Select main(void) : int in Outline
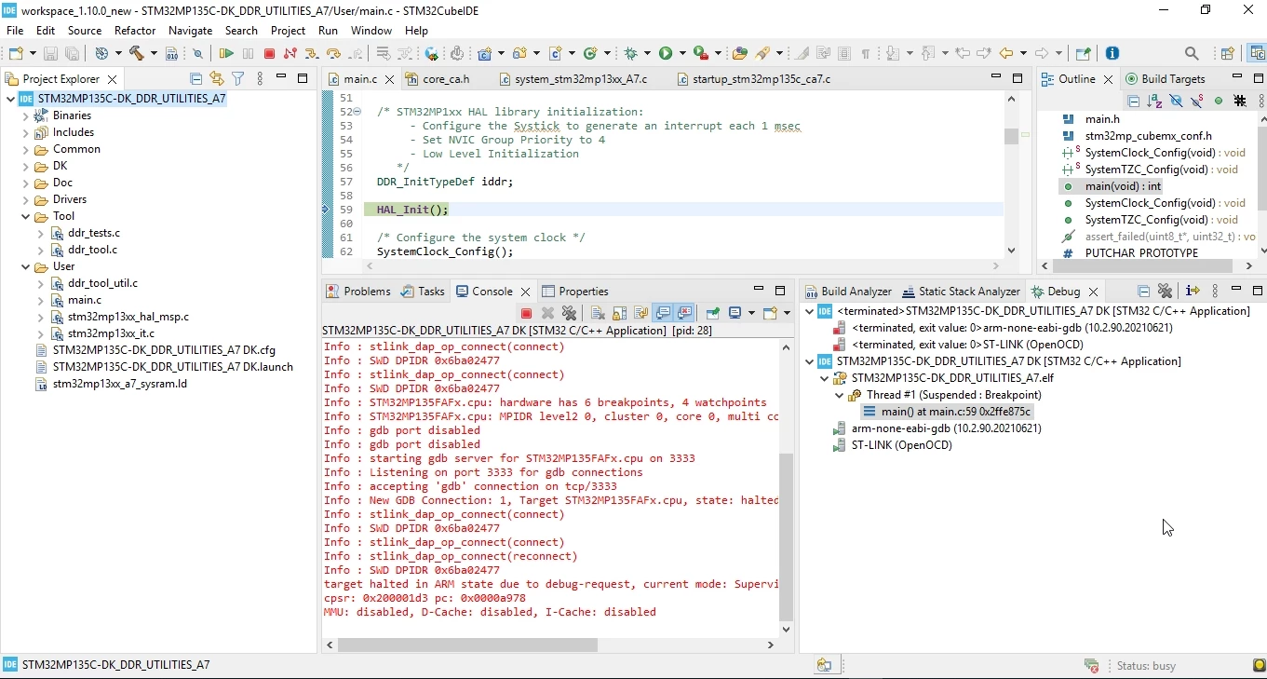Image resolution: width=1267 pixels, height=679 pixels. click(x=1123, y=186)
